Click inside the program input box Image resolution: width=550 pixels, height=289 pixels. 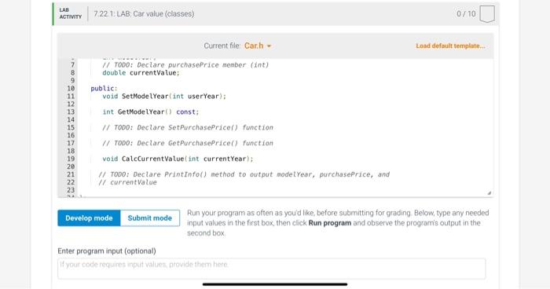[272, 269]
